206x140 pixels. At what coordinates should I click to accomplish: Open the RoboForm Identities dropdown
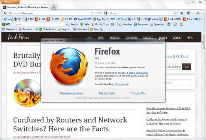pos(10,29)
